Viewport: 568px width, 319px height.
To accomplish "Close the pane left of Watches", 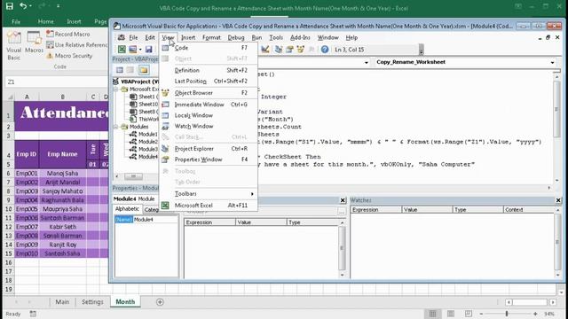I will click(343, 200).
